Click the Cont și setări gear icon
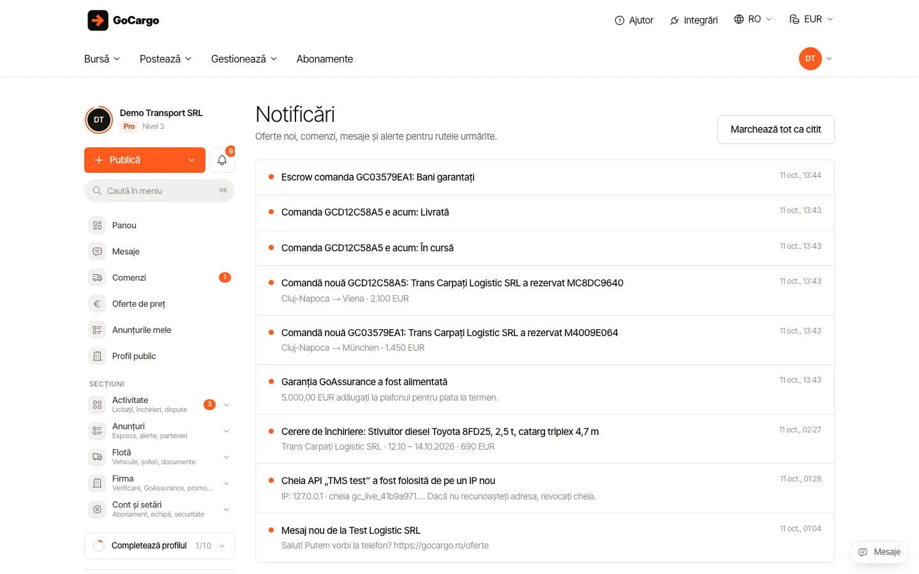This screenshot has width=919, height=574. [97, 509]
